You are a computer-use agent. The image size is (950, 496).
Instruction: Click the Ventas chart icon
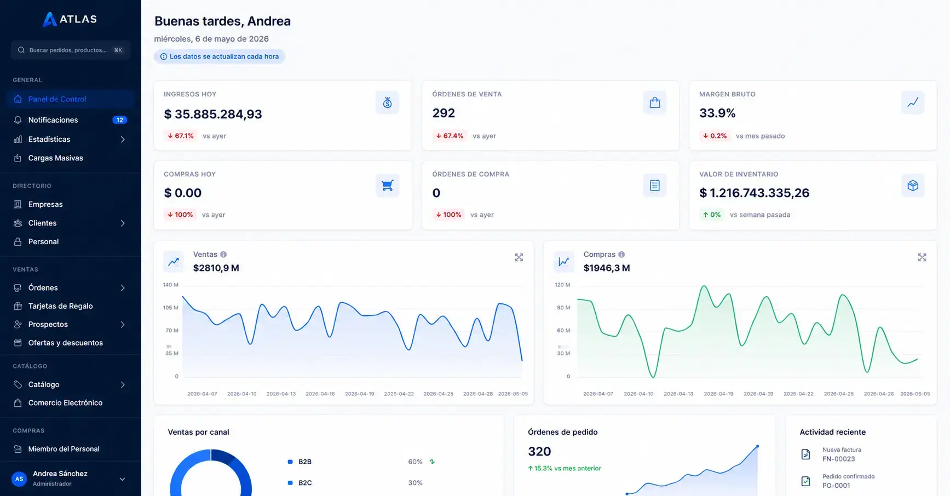click(174, 262)
